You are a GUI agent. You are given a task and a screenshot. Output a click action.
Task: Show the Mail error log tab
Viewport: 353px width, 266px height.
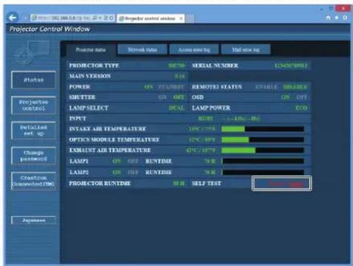coord(245,50)
